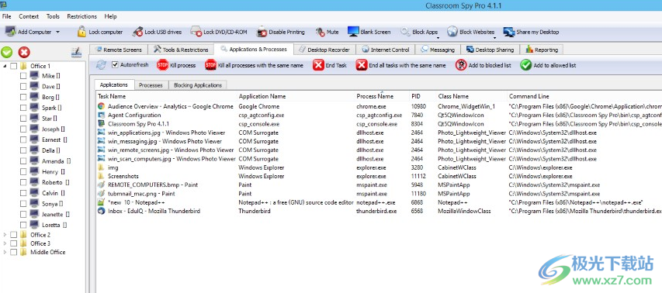Check the Office 2 group checkbox
Screen dimensions: 662x293
[13, 235]
